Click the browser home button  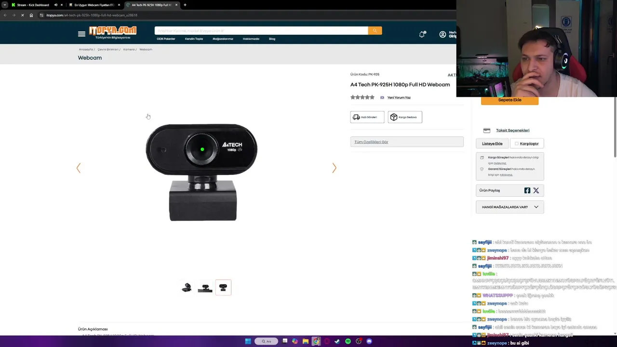(x=31, y=15)
